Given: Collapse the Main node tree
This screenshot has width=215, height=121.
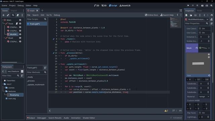Looking at the screenshot, I should (3, 20).
